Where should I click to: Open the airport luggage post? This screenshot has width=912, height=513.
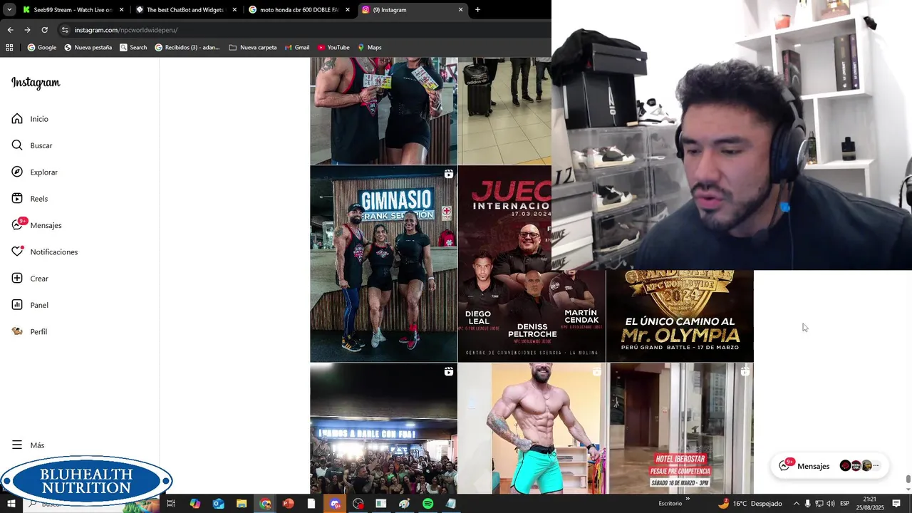pyautogui.click(x=504, y=111)
